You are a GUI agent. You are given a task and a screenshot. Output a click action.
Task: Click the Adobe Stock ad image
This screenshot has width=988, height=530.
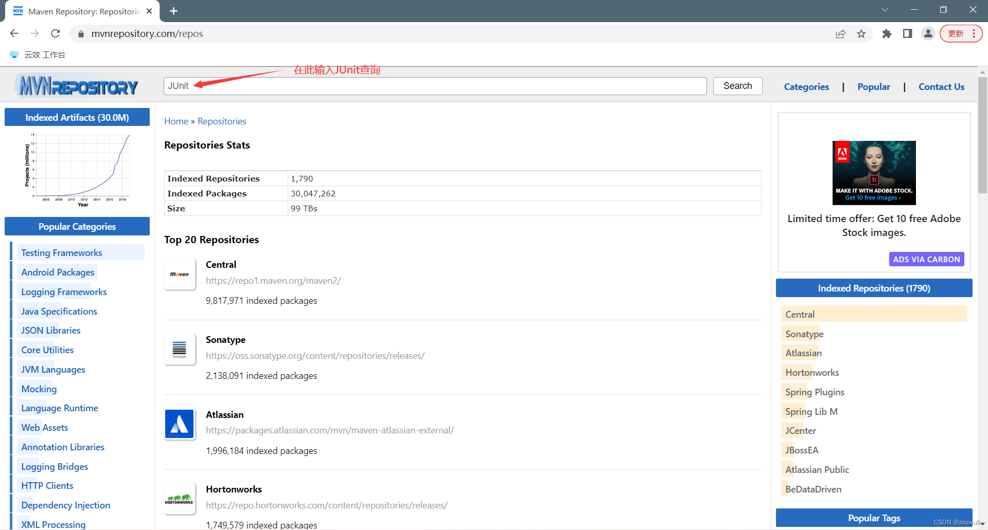coord(874,173)
